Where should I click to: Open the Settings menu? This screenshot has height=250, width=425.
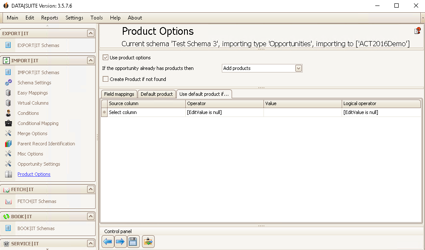pyautogui.click(x=74, y=17)
